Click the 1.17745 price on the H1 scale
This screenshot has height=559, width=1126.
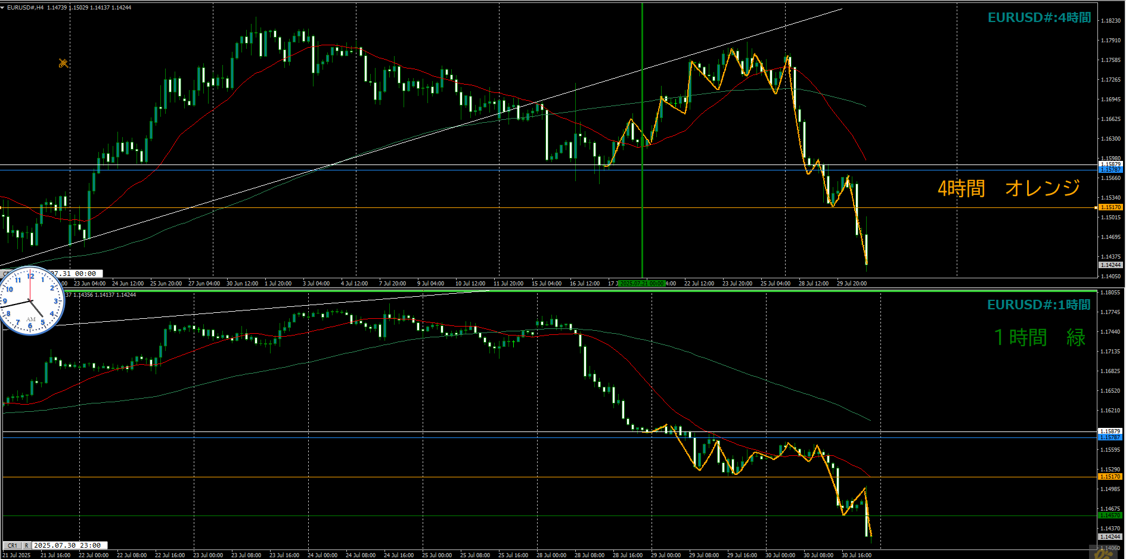pyautogui.click(x=1110, y=312)
